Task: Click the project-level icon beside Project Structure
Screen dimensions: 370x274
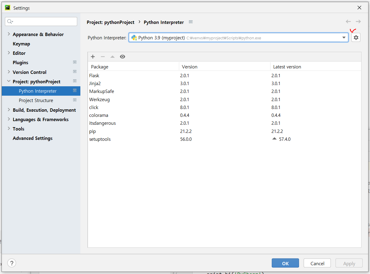Action: [x=75, y=100]
